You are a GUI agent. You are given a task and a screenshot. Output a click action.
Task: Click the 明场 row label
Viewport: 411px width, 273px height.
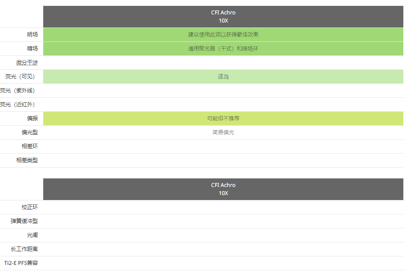(32, 35)
